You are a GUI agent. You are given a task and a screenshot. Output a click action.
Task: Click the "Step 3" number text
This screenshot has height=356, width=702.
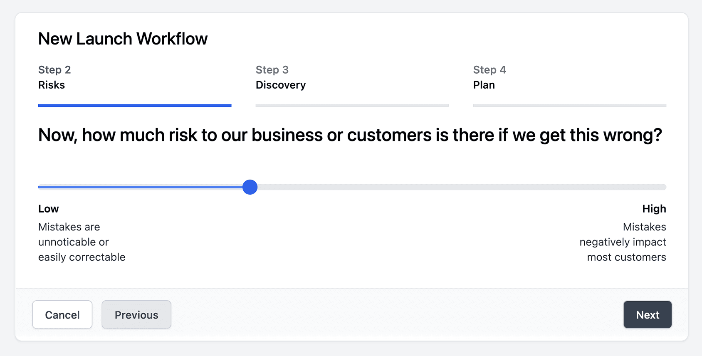click(x=272, y=70)
